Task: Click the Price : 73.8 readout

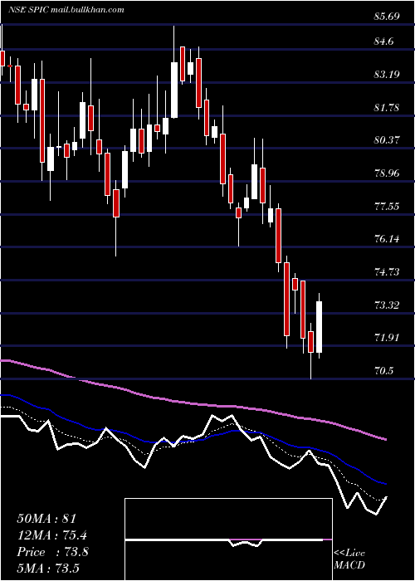Action: tap(52, 552)
